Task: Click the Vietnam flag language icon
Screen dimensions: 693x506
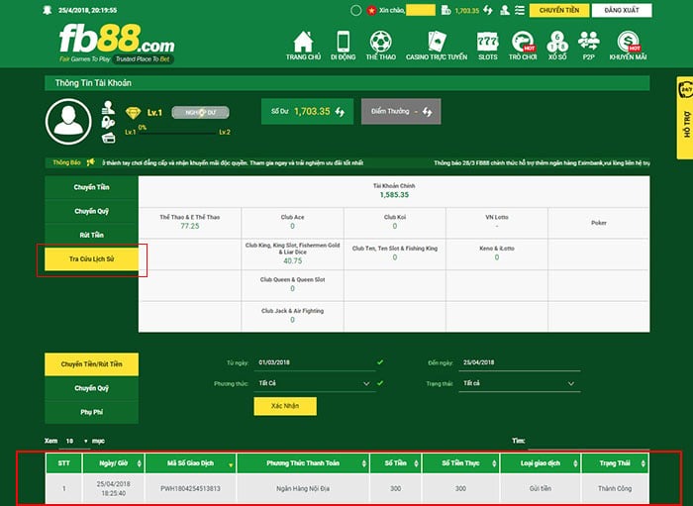Action: [x=371, y=10]
